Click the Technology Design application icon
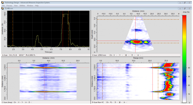The width and height of the screenshot is (193, 105). [x=2, y=2]
